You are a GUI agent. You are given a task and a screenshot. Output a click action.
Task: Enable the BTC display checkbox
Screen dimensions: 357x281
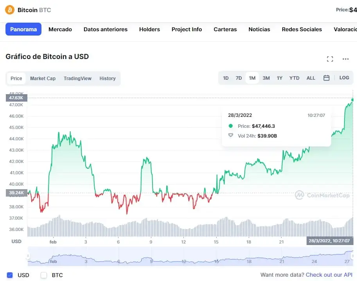coord(45,275)
